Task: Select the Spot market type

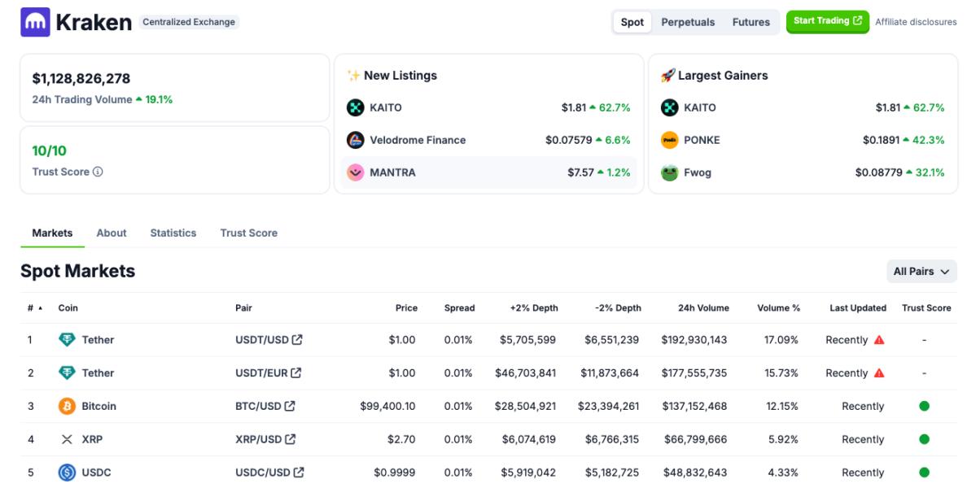Action: (632, 22)
